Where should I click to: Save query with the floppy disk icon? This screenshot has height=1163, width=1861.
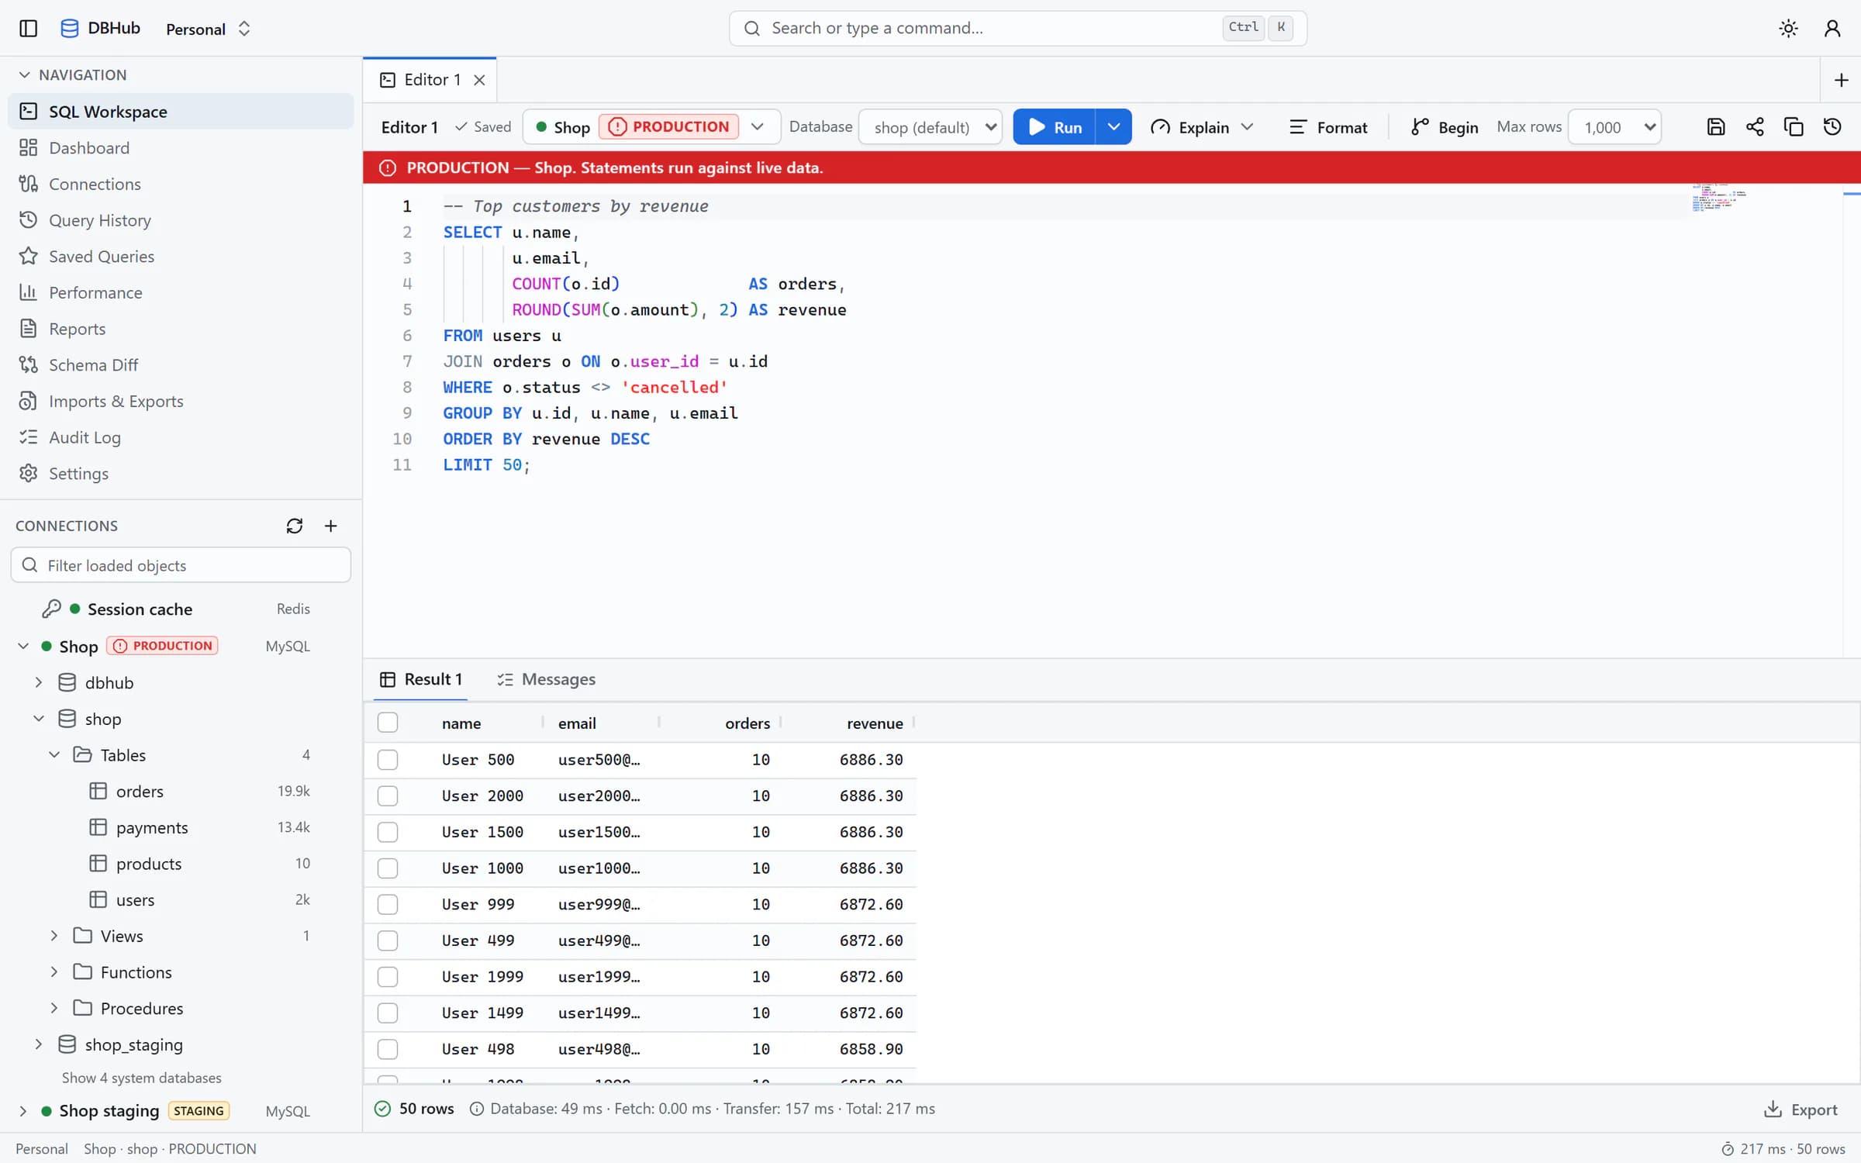(1716, 127)
